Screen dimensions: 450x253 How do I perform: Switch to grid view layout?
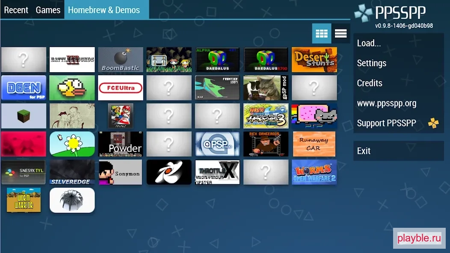322,34
